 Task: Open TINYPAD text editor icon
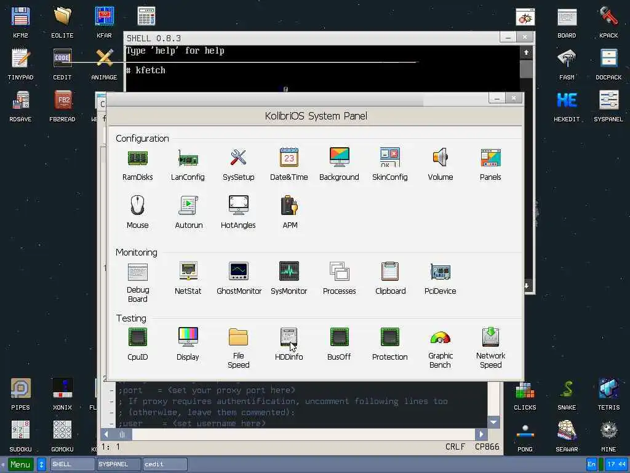point(20,64)
